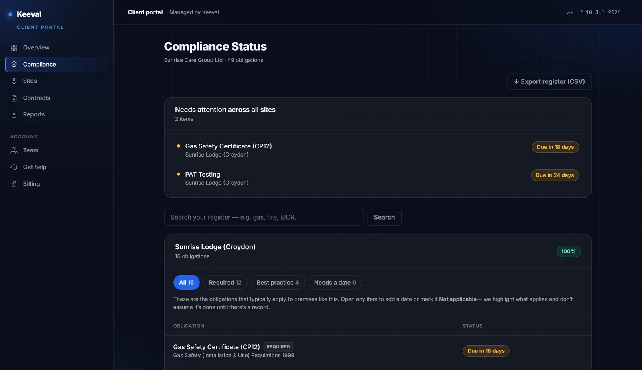Click the Sunrise Lodge (Croydon) site heading
The height and width of the screenshot is (370, 642).
(x=215, y=247)
